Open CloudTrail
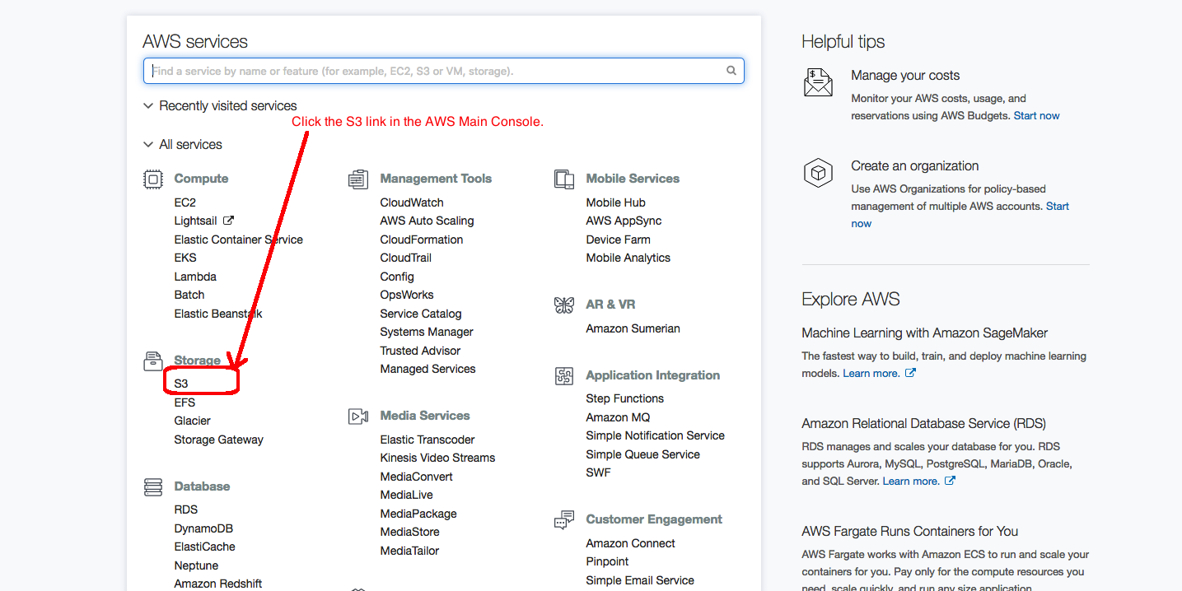The height and width of the screenshot is (591, 1182). tap(406, 258)
